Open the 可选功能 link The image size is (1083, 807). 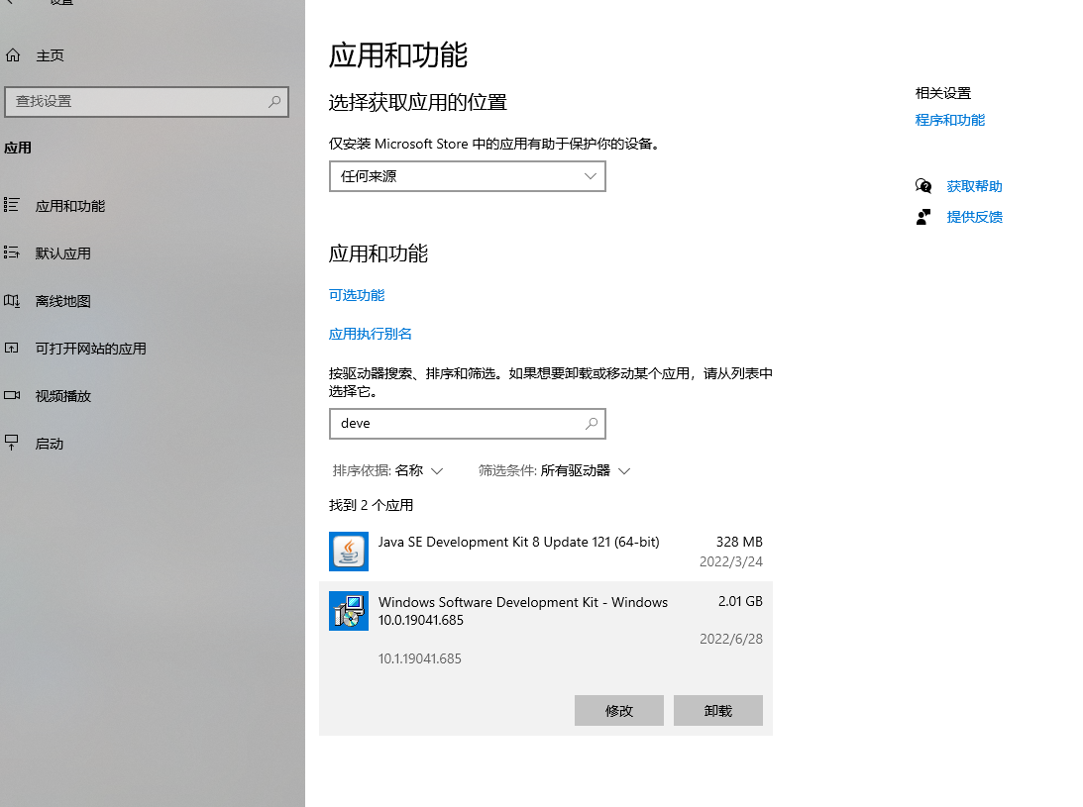click(357, 295)
